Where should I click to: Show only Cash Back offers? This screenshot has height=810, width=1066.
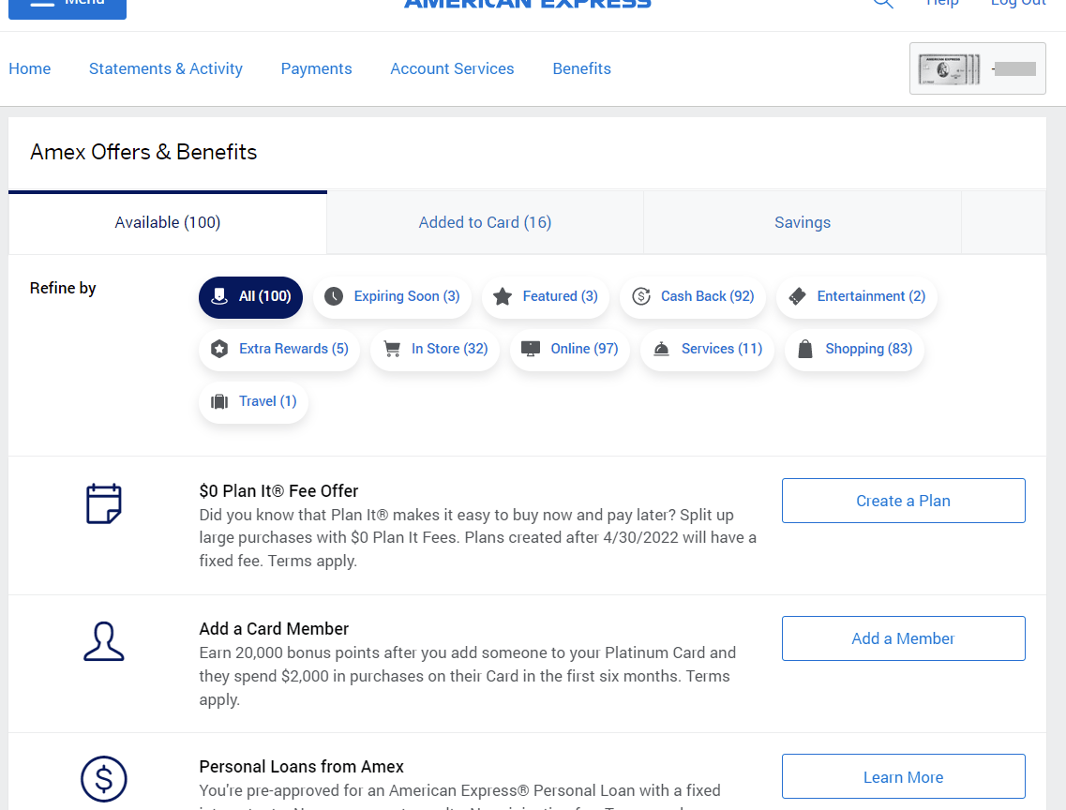tap(693, 296)
